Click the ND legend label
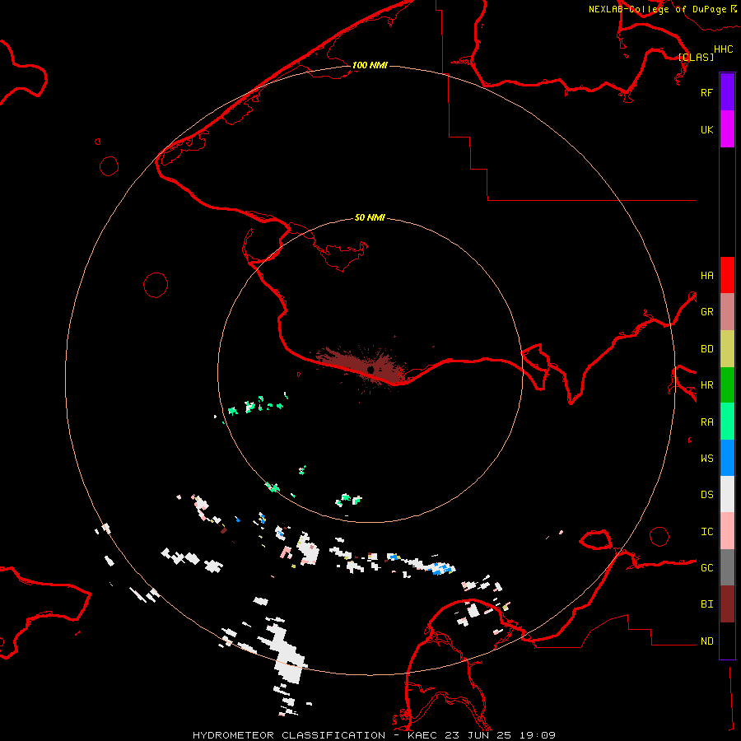 click(706, 641)
